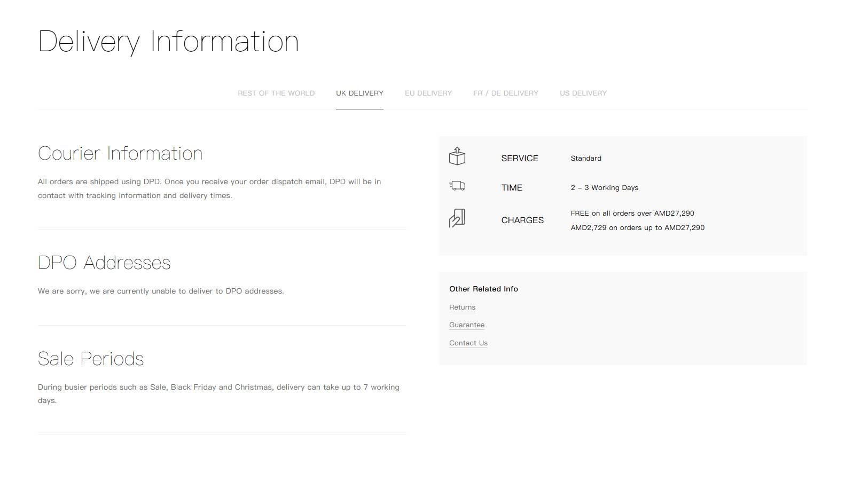
Task: Click the delivery truck icon beside TIME
Action: 457,186
